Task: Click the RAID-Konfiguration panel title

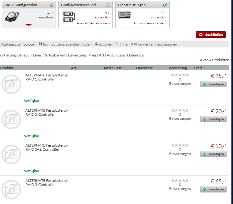Action: tap(21, 5)
